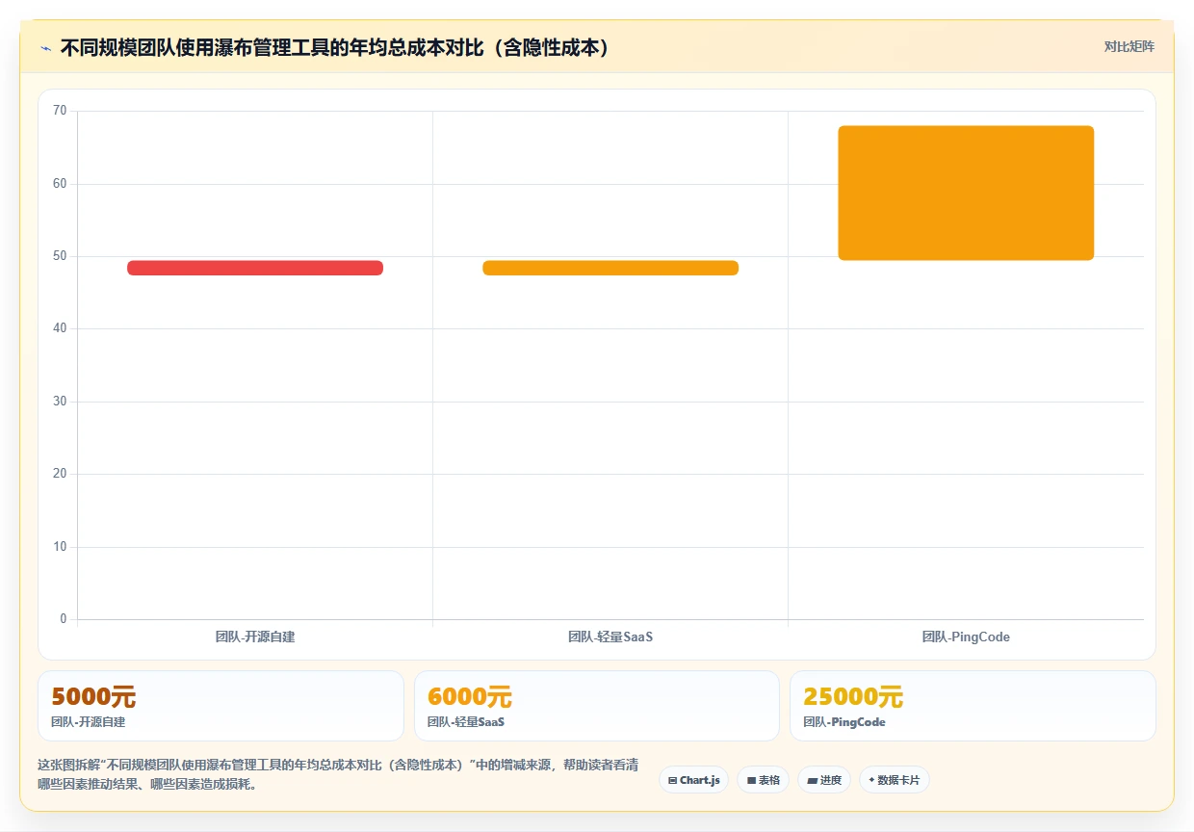
Task: Click the y-axis value 20
Action: 60,474
